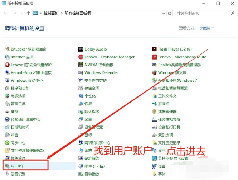Viewport: 238px width, 180px height.
Task: Click the Windows 防火墙 icon
Action: point(155,73)
